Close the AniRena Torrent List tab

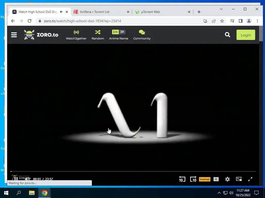128,12
